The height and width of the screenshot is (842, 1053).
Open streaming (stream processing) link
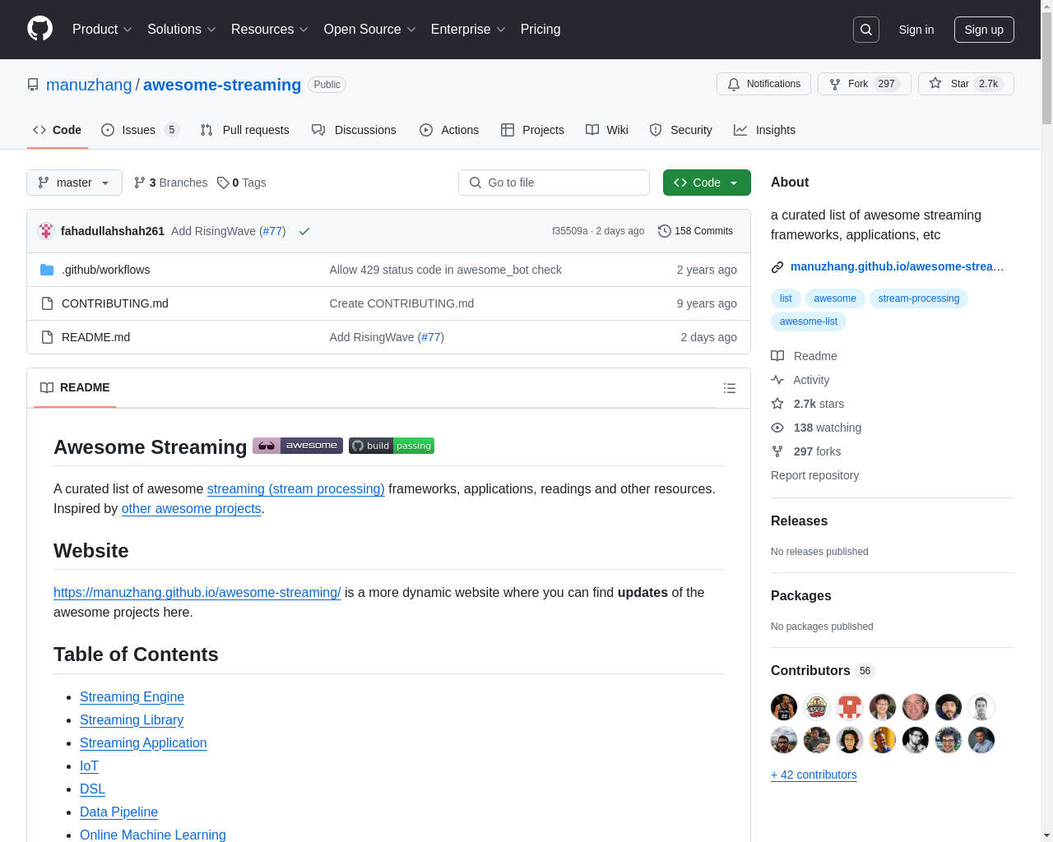296,488
